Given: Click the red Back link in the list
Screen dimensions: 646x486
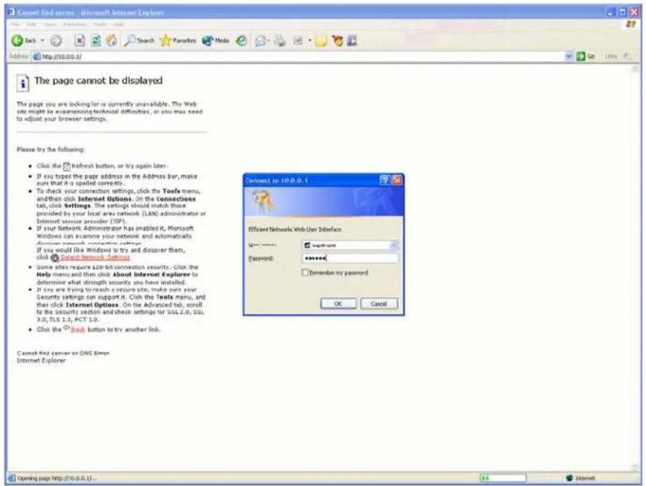Looking at the screenshot, I should (78, 330).
